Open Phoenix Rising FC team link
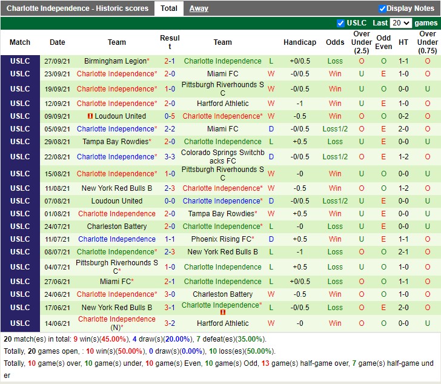This screenshot has width=441, height=384. click(x=221, y=239)
